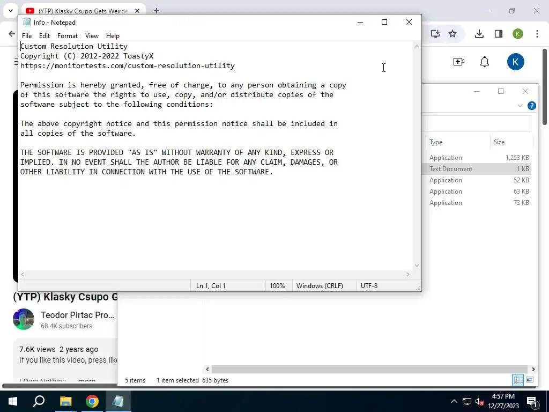This screenshot has height=412, width=549.
Task: Bookmark this page with the star icon
Action: (x=452, y=34)
